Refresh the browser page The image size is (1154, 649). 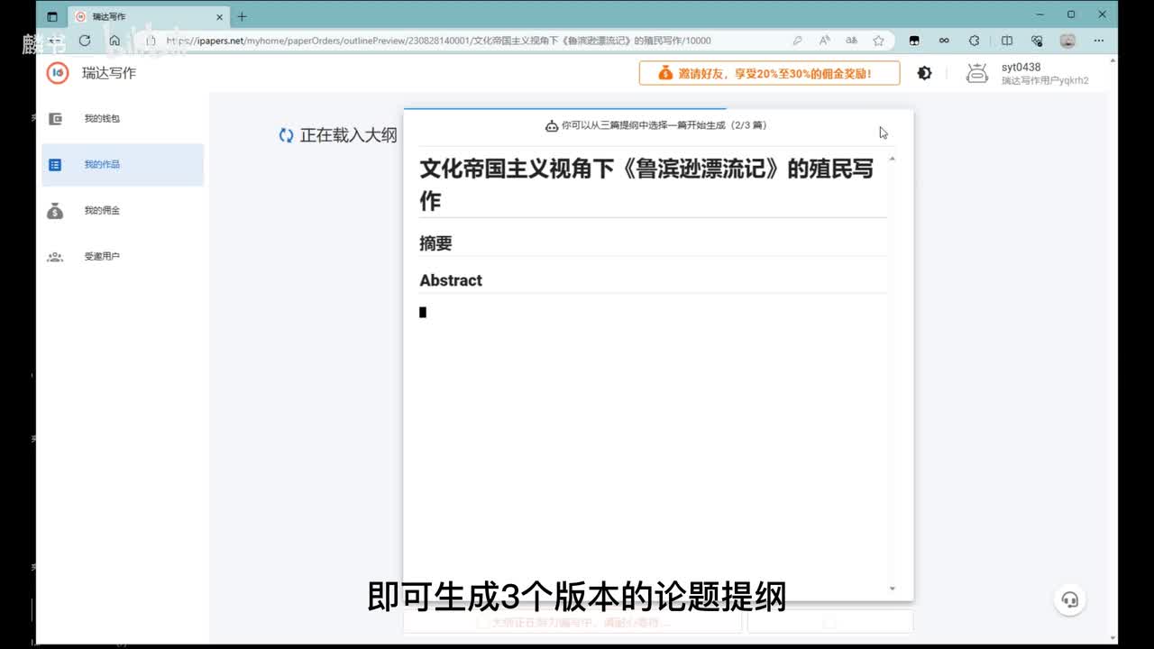[x=85, y=41]
